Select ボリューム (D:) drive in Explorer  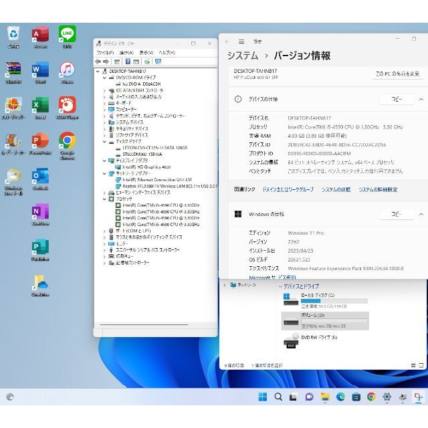pyautogui.click(x=325, y=321)
